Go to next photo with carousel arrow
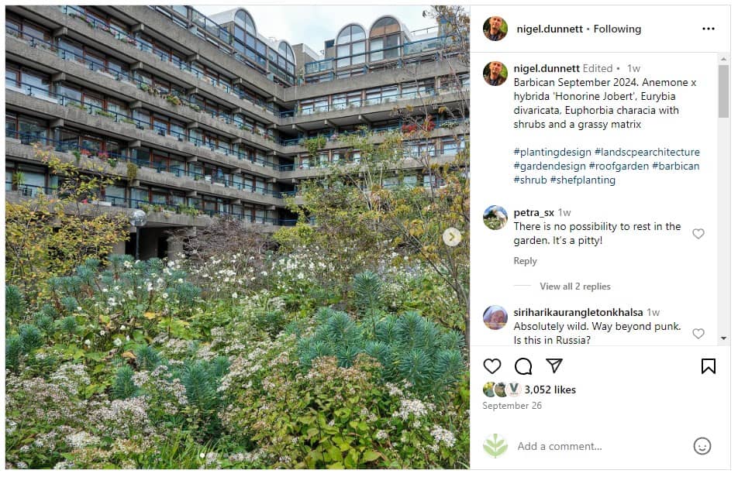 click(x=452, y=237)
